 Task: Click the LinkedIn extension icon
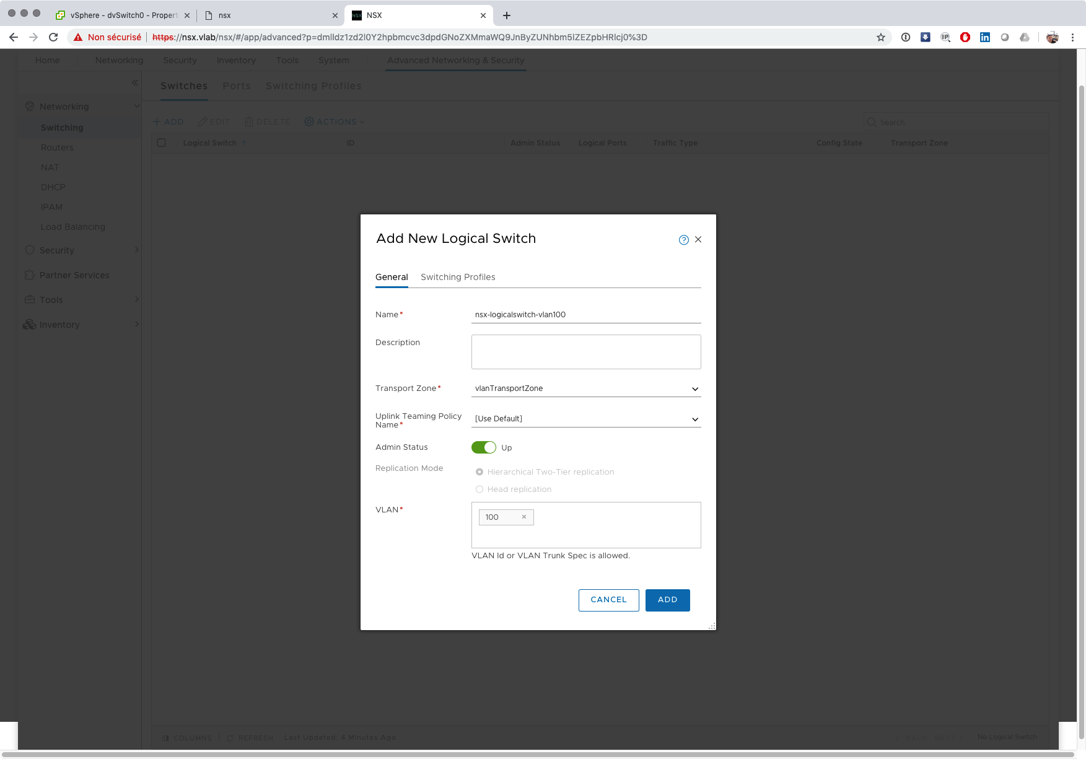coord(984,37)
